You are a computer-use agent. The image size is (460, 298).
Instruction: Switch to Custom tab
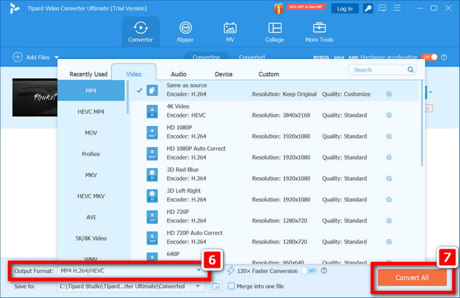point(269,74)
